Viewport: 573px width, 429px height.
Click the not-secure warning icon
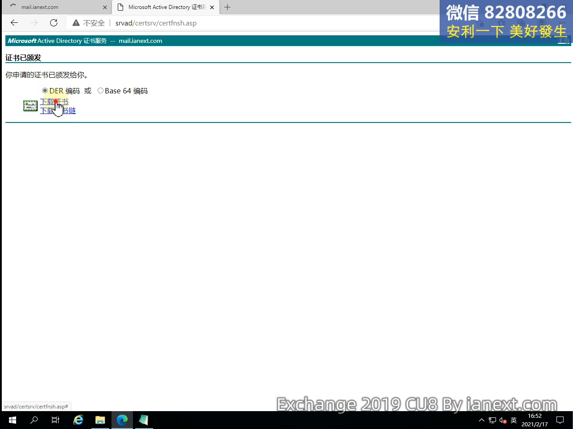coord(76,23)
